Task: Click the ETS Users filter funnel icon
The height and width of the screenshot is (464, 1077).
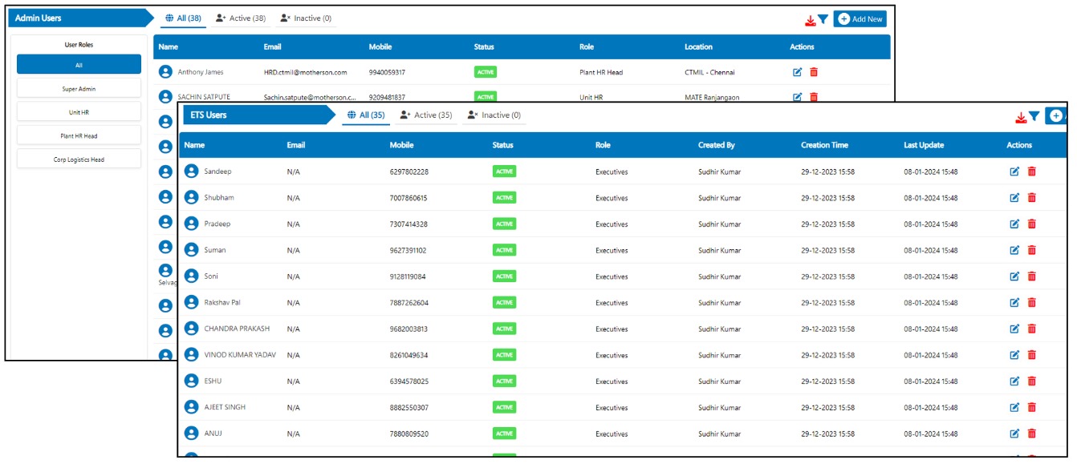Action: pyautogui.click(x=1034, y=116)
